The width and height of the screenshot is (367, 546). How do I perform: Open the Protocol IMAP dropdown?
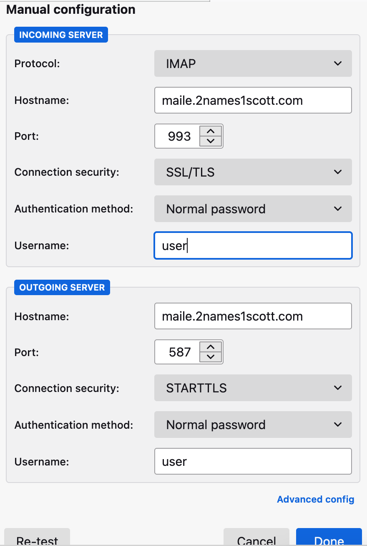pyautogui.click(x=253, y=63)
